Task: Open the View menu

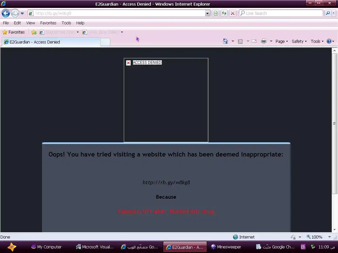Action: pyautogui.click(x=31, y=23)
